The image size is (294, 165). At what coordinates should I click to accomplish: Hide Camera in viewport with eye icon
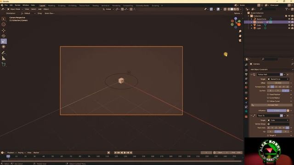coord(289,22)
